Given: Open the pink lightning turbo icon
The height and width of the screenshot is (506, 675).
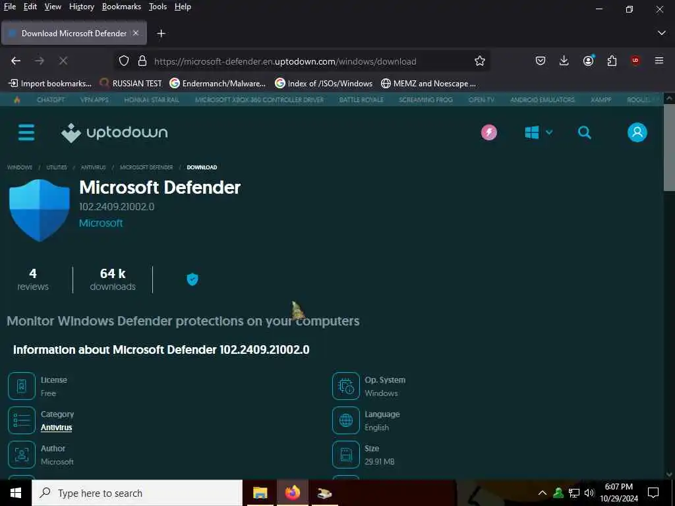Looking at the screenshot, I should pyautogui.click(x=489, y=132).
